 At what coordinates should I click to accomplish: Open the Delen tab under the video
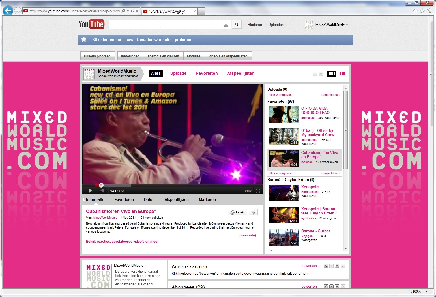tap(149, 199)
